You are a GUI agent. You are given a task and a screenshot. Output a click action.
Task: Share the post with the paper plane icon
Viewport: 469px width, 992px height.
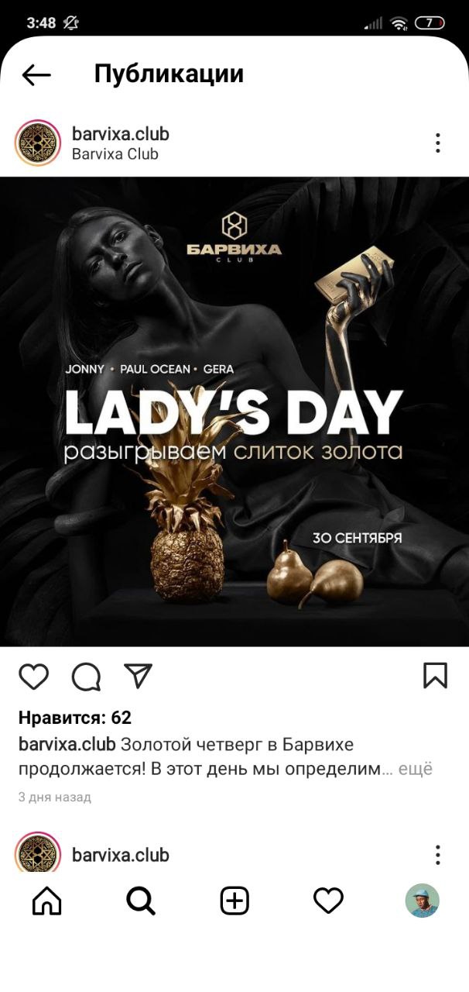(x=139, y=676)
